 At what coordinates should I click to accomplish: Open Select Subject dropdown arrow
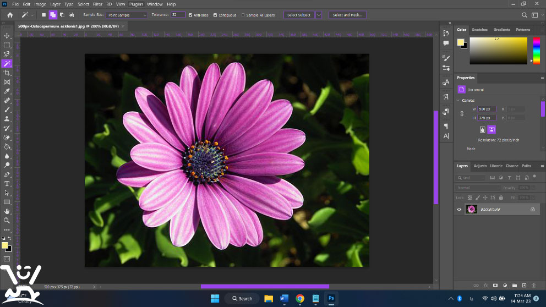pyautogui.click(x=319, y=15)
